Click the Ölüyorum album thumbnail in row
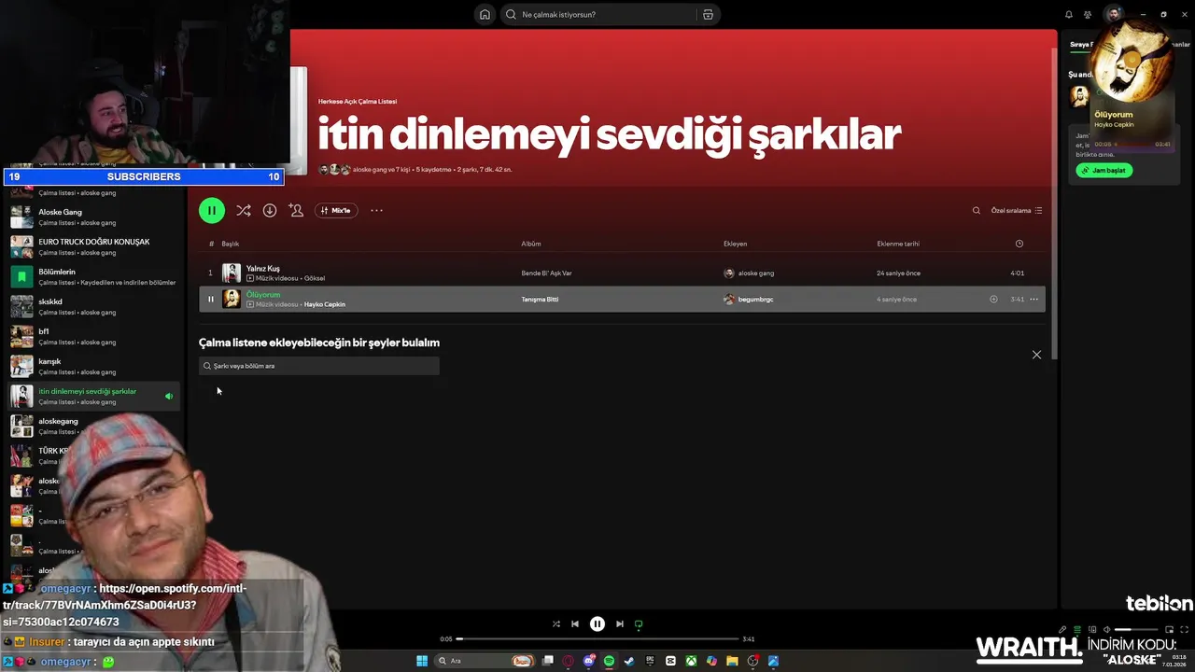This screenshot has height=672, width=1195. click(232, 300)
